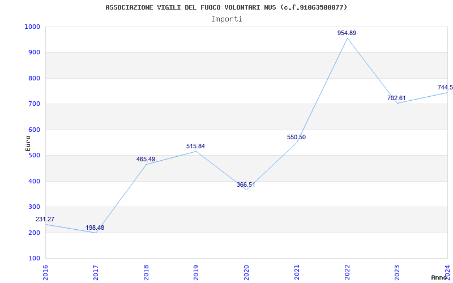Click the 700 y-axis tick label

point(34,104)
